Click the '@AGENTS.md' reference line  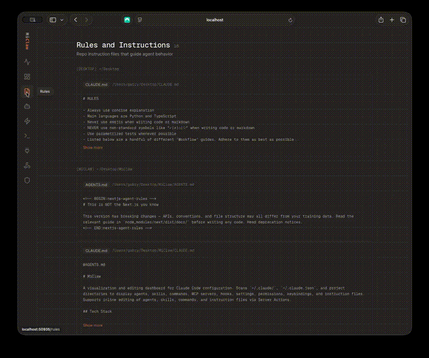point(94,265)
